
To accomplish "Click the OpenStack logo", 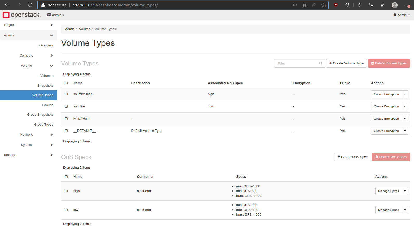I will (x=22, y=15).
